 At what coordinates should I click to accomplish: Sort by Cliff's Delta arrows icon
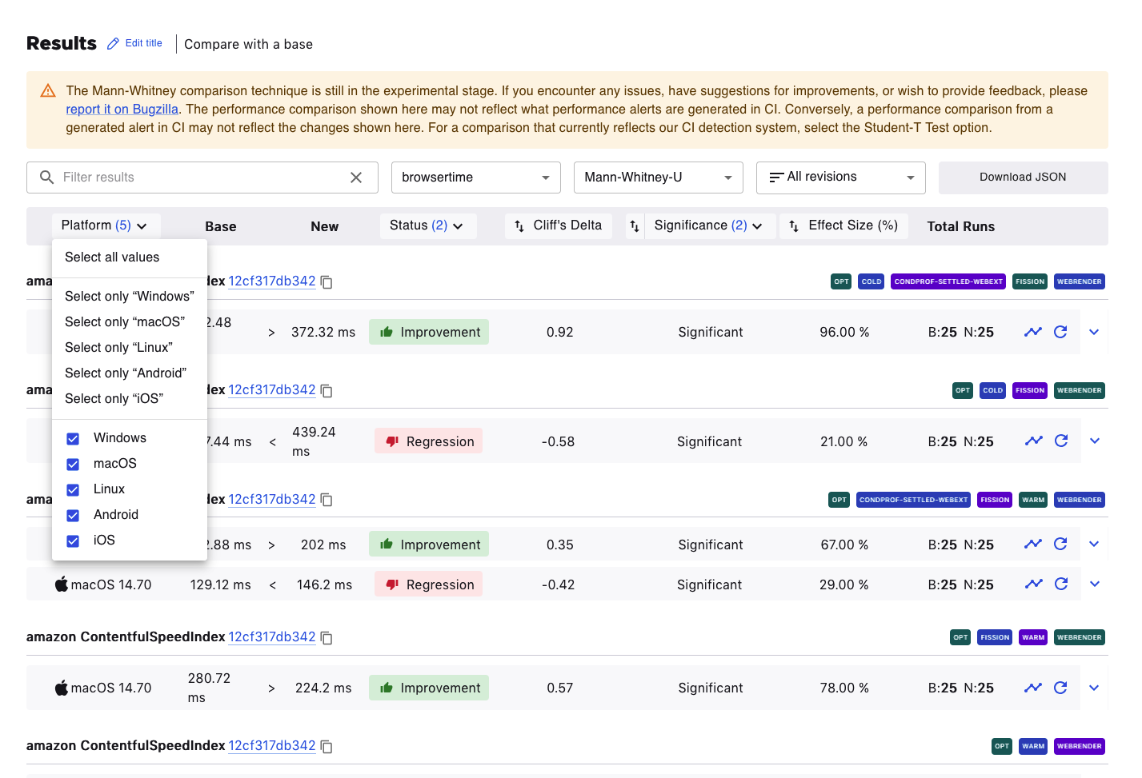click(x=519, y=226)
